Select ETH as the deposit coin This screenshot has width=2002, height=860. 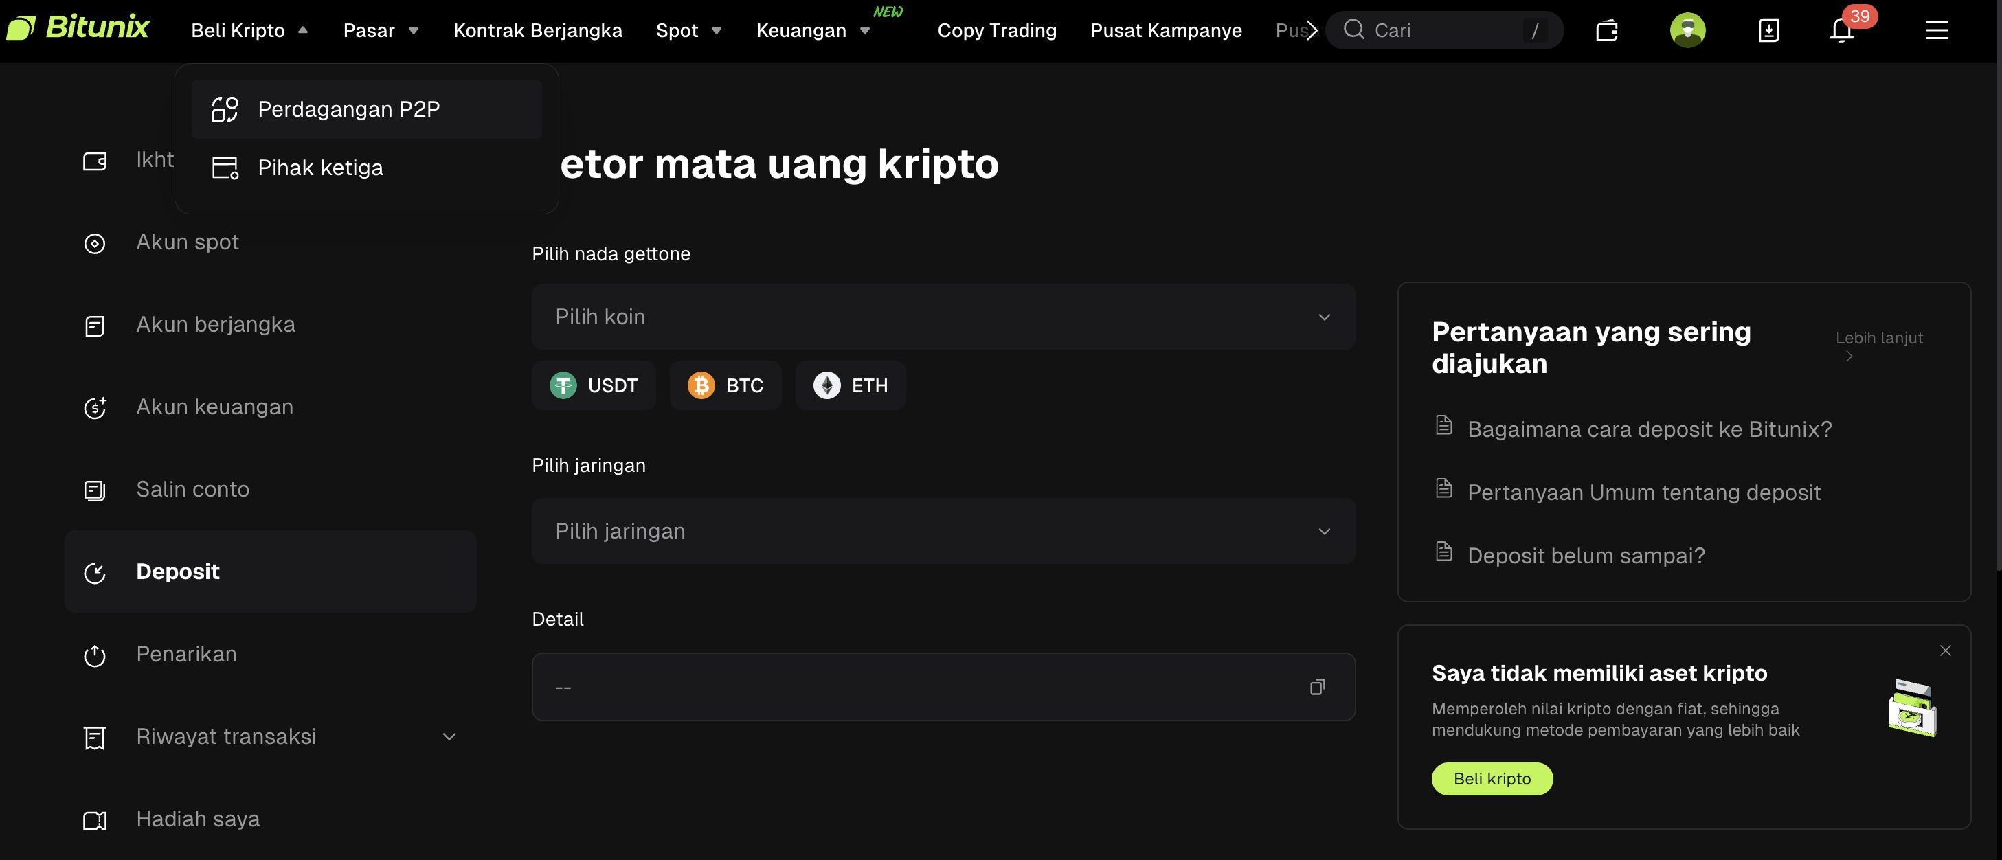click(851, 385)
